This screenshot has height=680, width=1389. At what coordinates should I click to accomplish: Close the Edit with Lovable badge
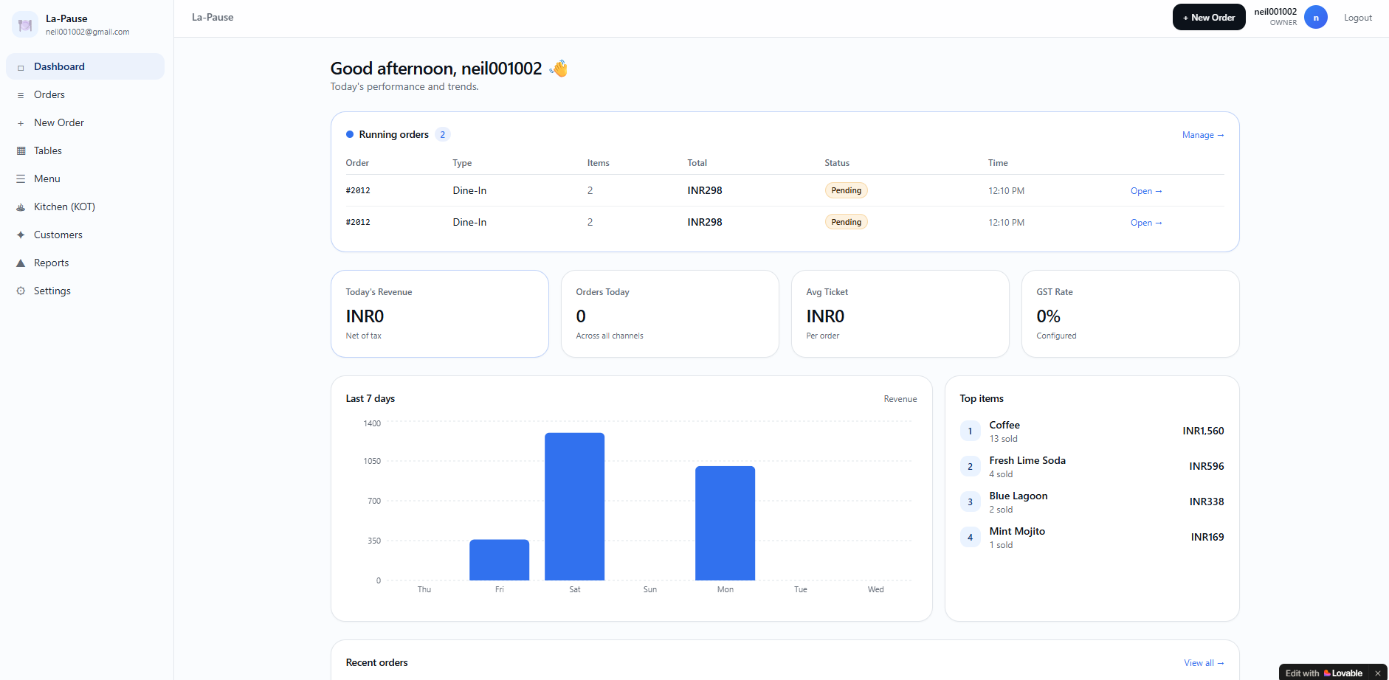(x=1377, y=673)
